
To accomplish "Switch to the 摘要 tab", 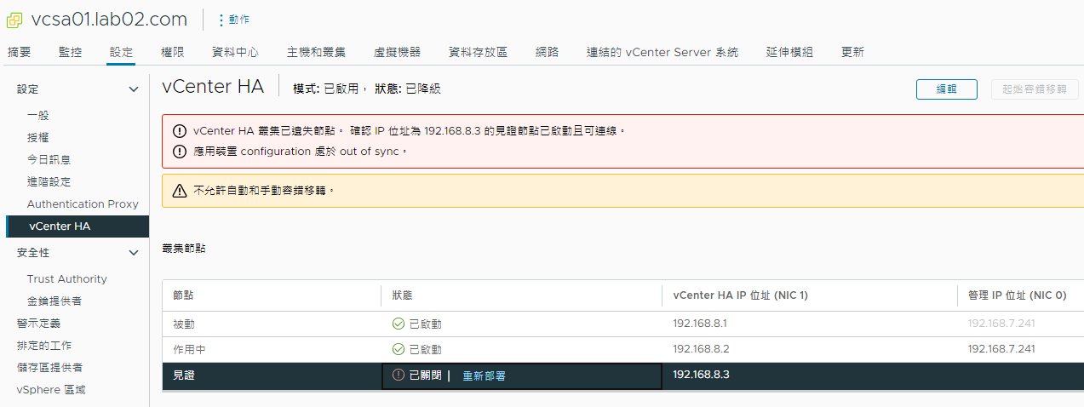I will tap(19, 52).
